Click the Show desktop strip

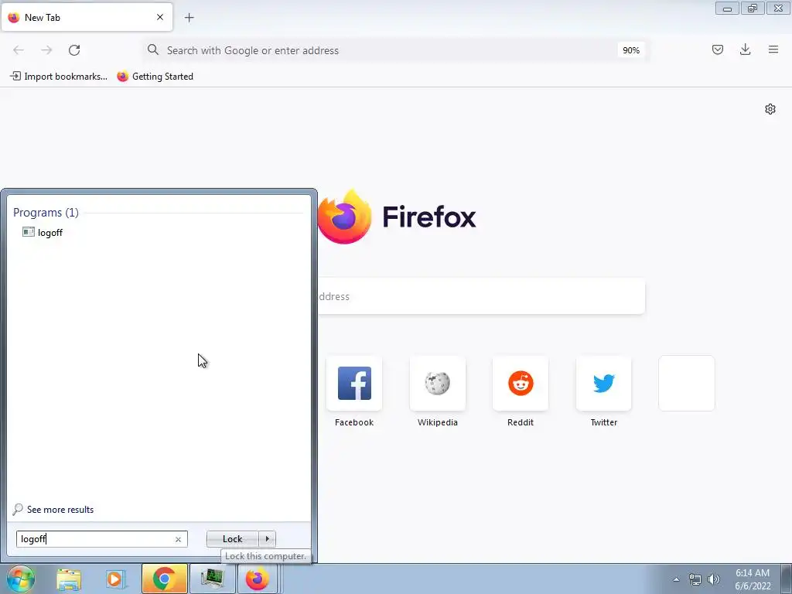tap(787, 579)
